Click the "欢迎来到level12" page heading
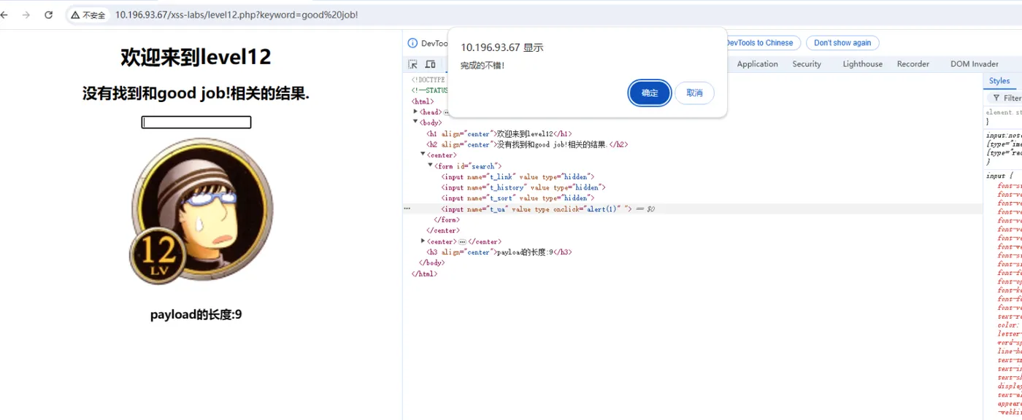 pyautogui.click(x=196, y=57)
